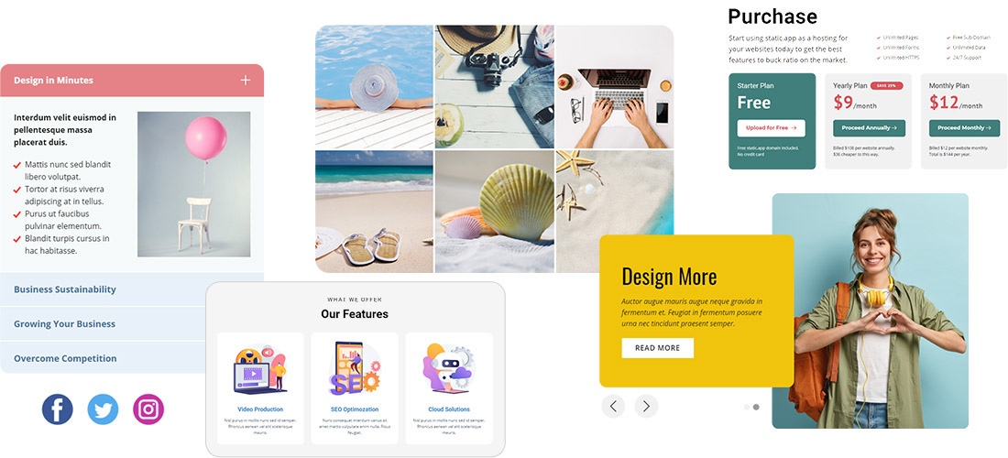Click the Cloud Solutions feature illustration
The height and width of the screenshot is (458, 1008).
pyautogui.click(x=449, y=369)
